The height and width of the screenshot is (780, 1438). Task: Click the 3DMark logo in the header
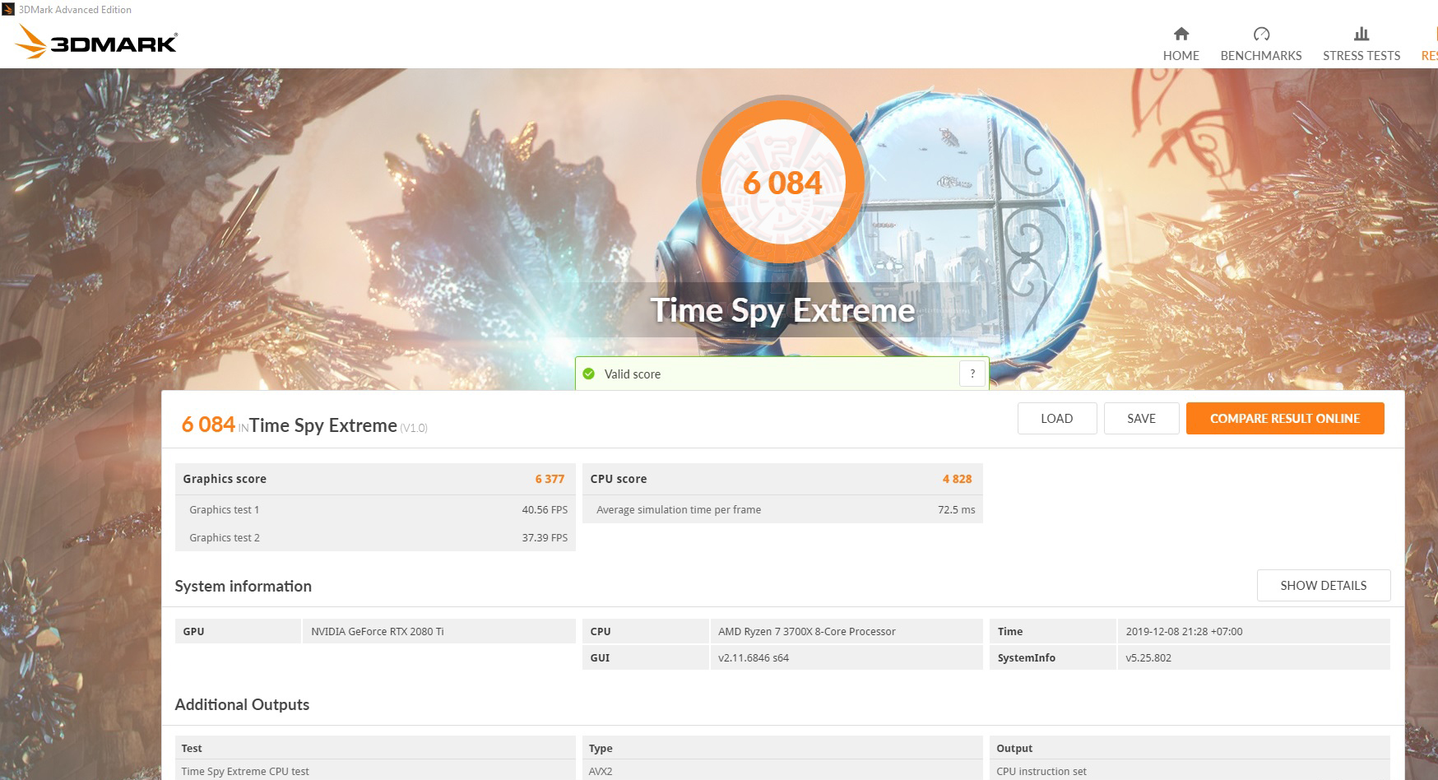coord(97,41)
